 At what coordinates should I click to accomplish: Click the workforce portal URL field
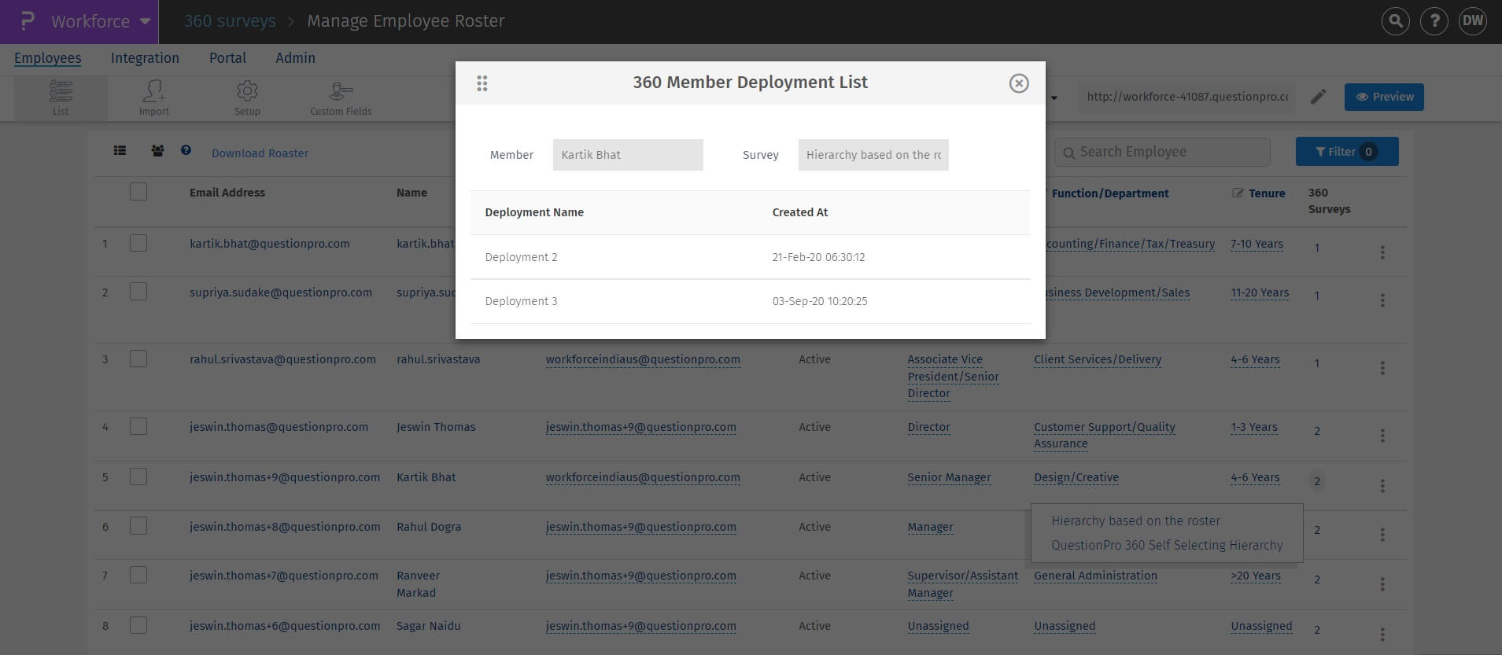click(x=1187, y=97)
